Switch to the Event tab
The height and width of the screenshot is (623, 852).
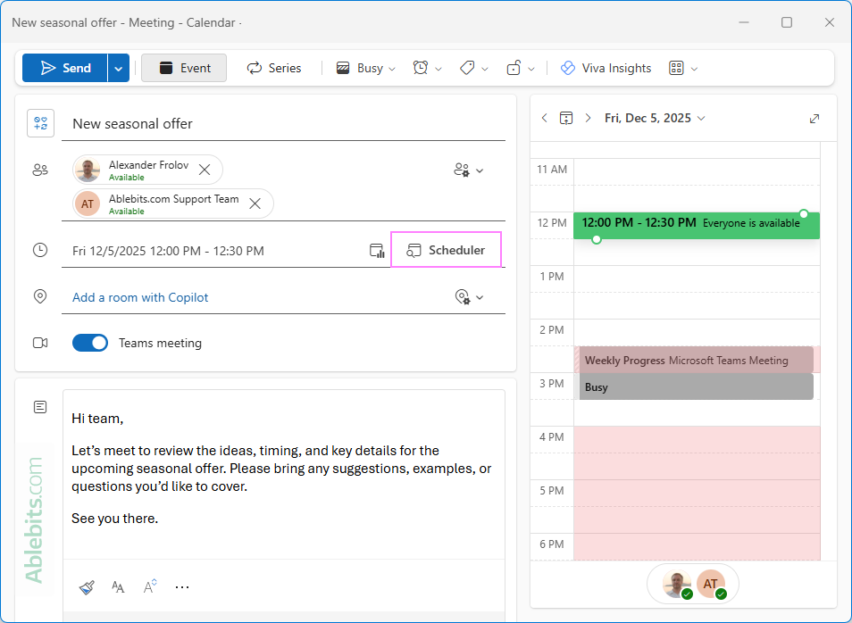pyautogui.click(x=184, y=68)
